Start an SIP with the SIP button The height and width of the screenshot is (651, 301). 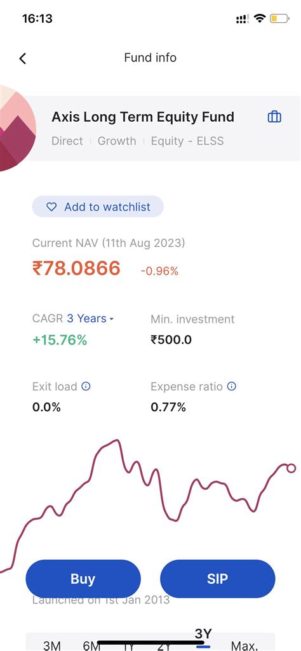tap(217, 579)
